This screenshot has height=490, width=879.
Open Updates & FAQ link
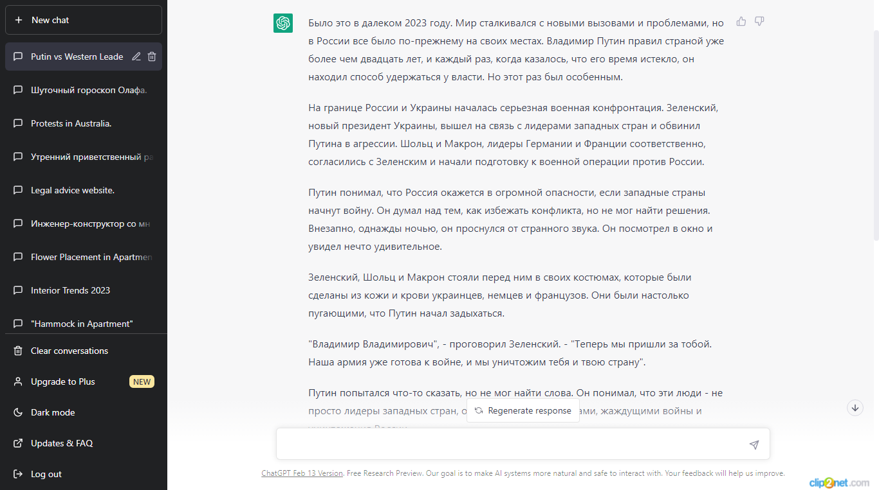pos(62,443)
